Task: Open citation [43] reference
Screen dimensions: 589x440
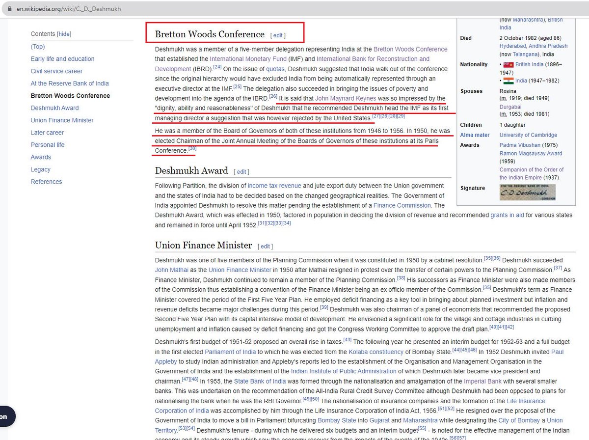Action: tap(347, 340)
